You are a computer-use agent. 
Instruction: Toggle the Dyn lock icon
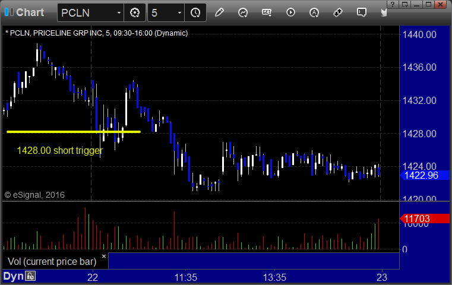click(x=30, y=276)
